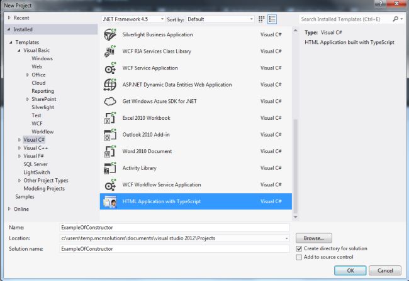Expand the SharePoint node arrow
409x281 pixels.
pyautogui.click(x=28, y=99)
